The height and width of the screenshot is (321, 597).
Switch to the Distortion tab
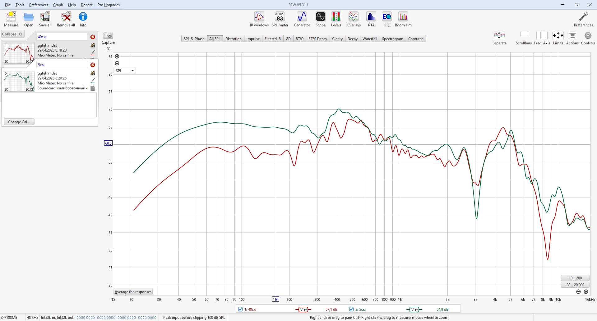click(234, 39)
